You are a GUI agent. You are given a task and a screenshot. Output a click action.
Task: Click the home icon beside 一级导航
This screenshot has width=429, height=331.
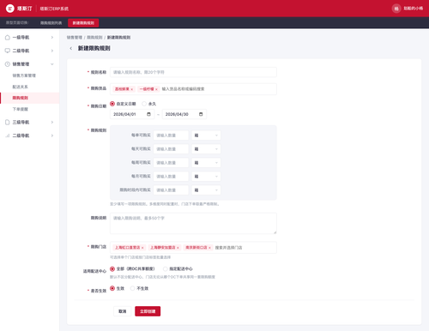point(8,38)
